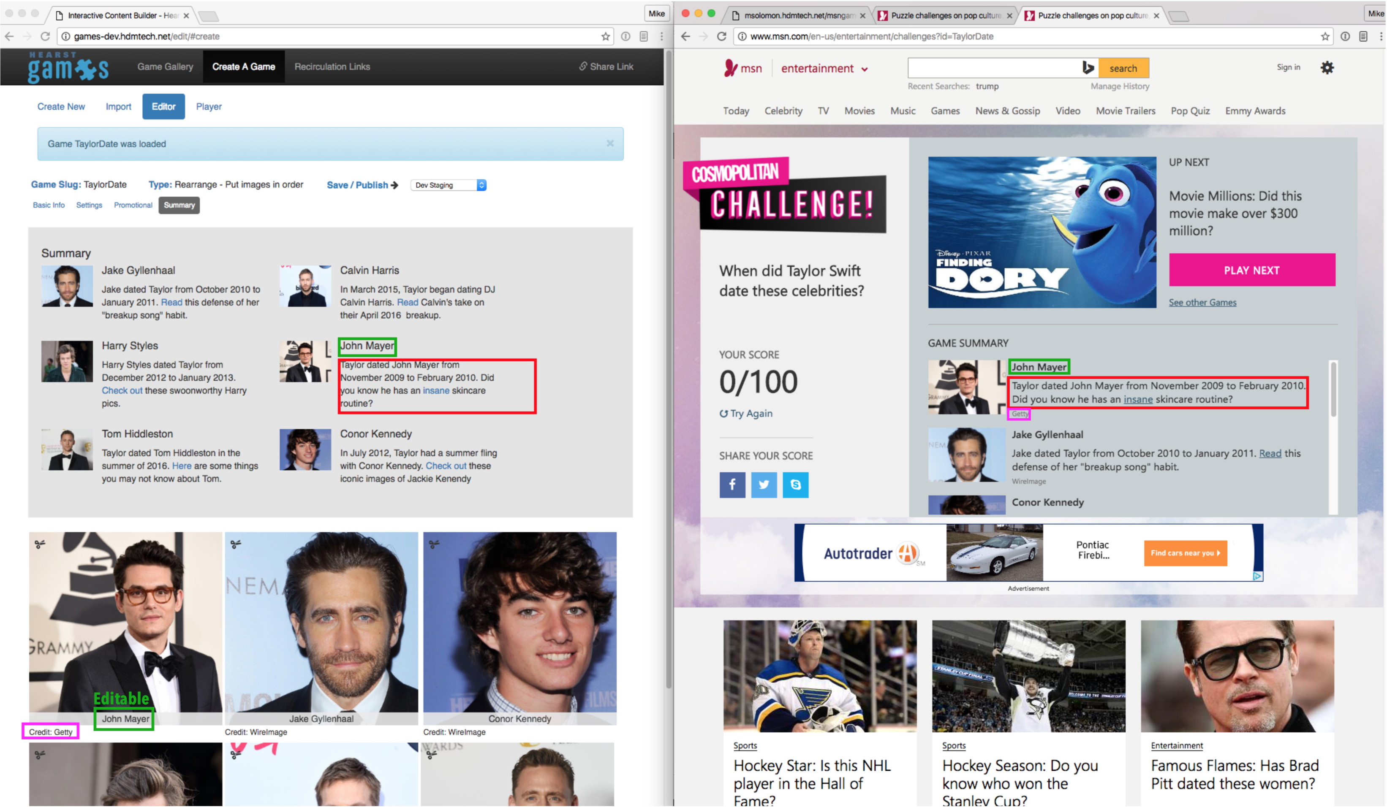Click crop scissors icon on Jake Gyllenhaal image
Viewport: 1387px width, 807px height.
pos(236,544)
